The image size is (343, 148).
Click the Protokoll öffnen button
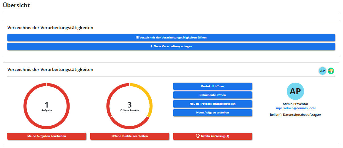click(x=212, y=86)
